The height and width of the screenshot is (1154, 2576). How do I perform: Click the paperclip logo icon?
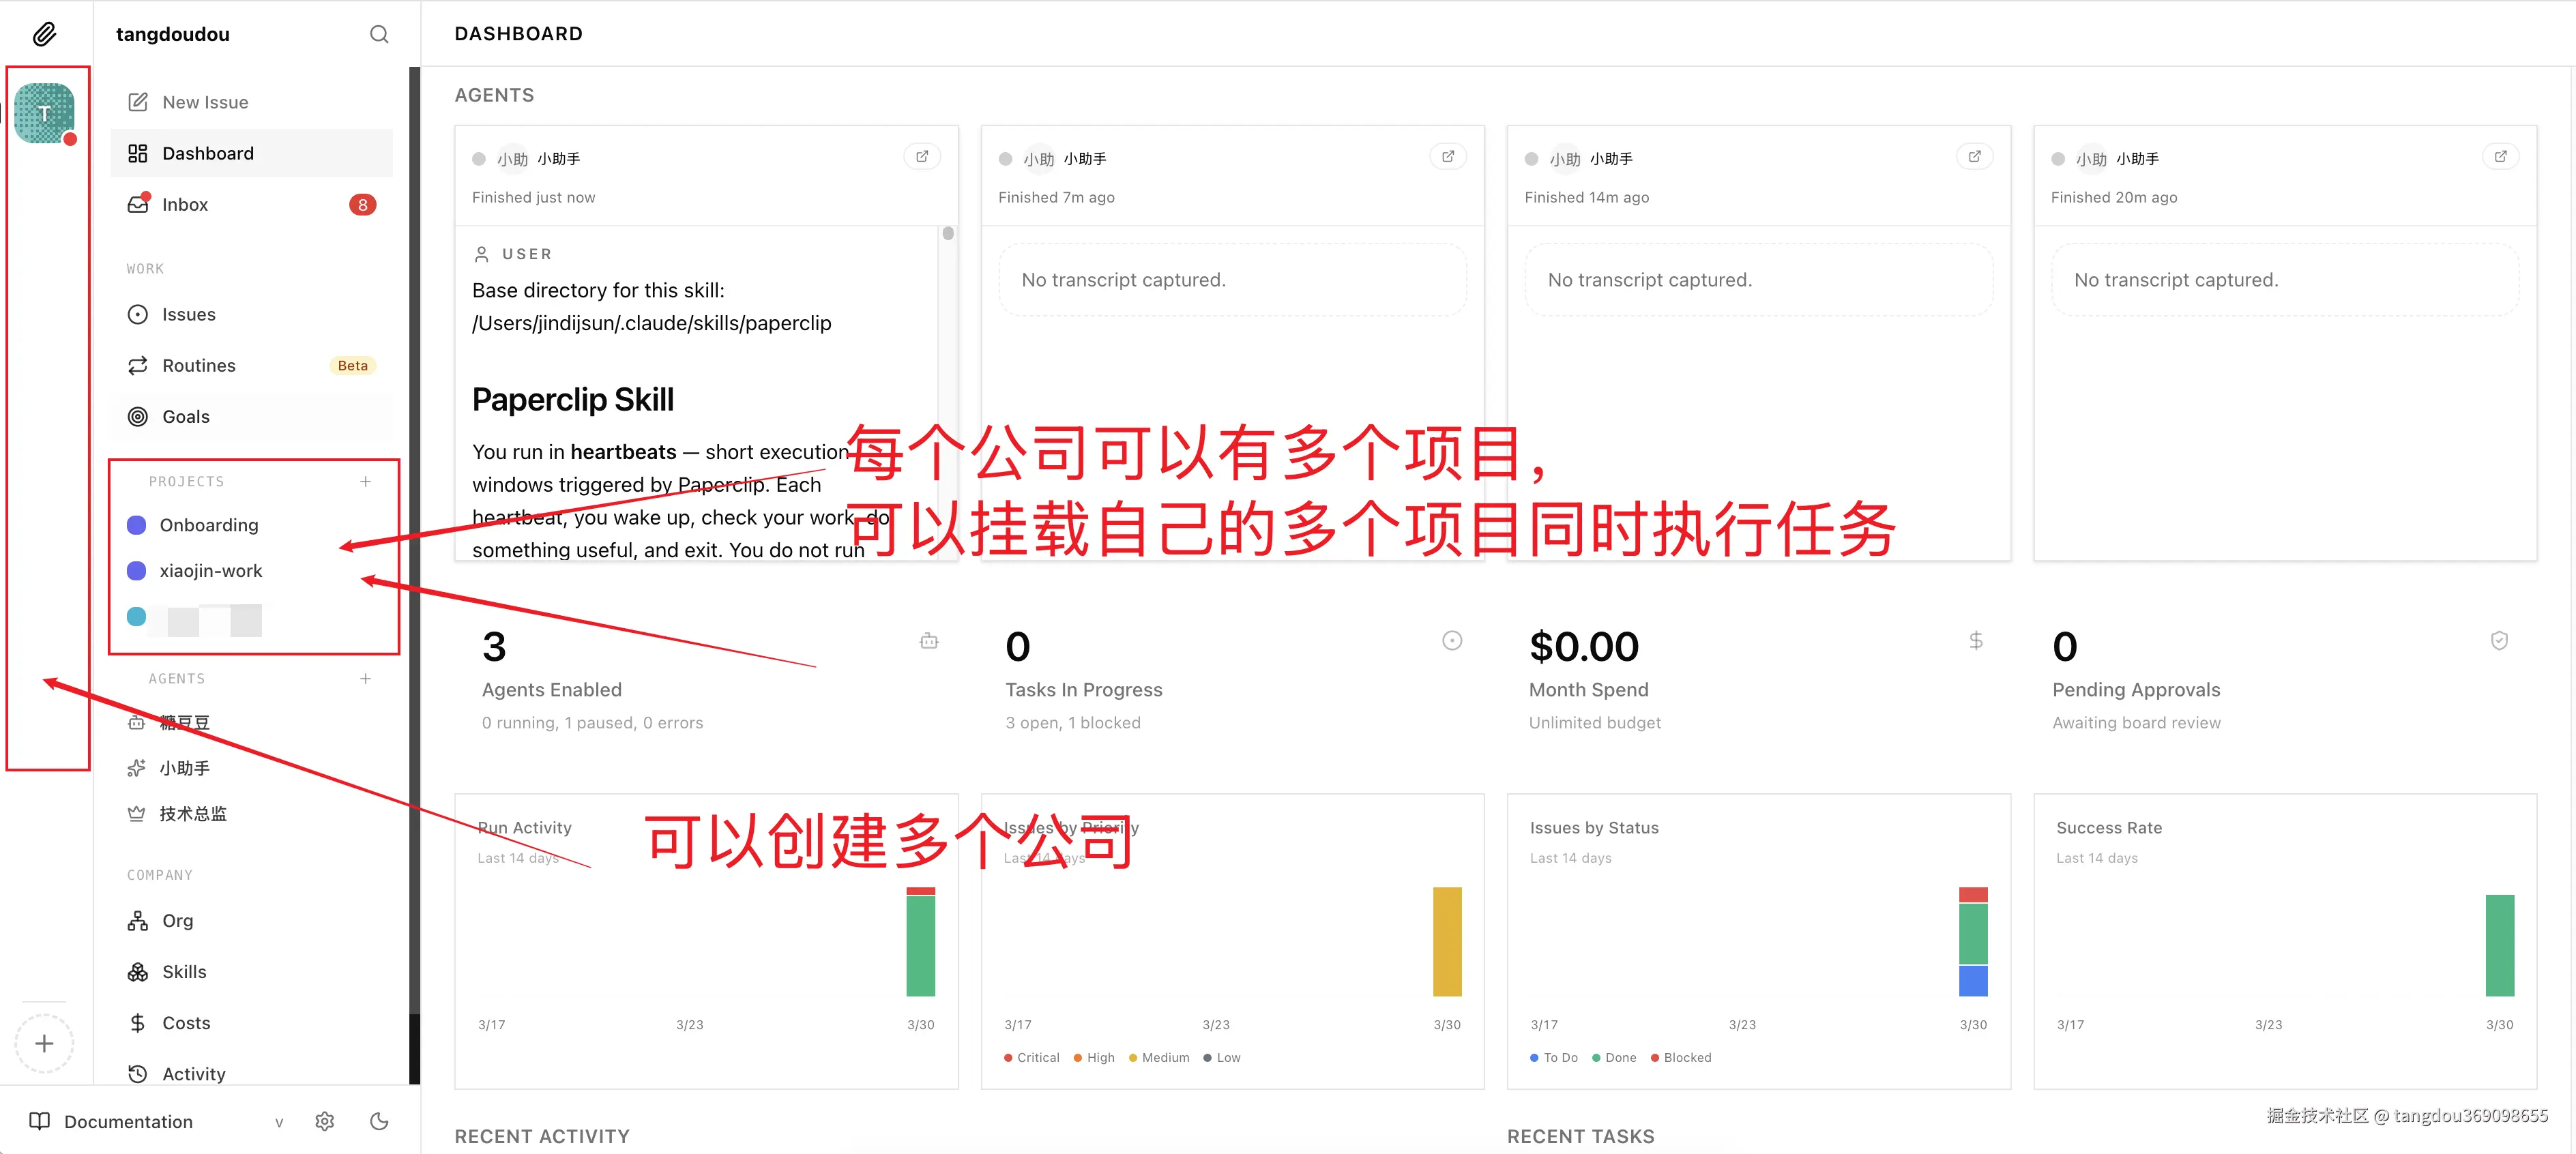pos(44,34)
